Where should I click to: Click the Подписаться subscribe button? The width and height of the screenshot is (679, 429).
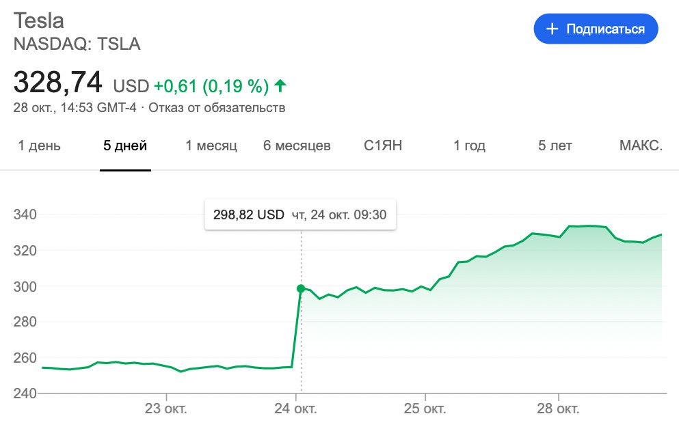pos(596,29)
